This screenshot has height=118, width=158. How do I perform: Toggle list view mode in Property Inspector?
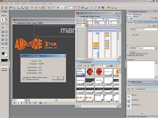coord(152,18)
